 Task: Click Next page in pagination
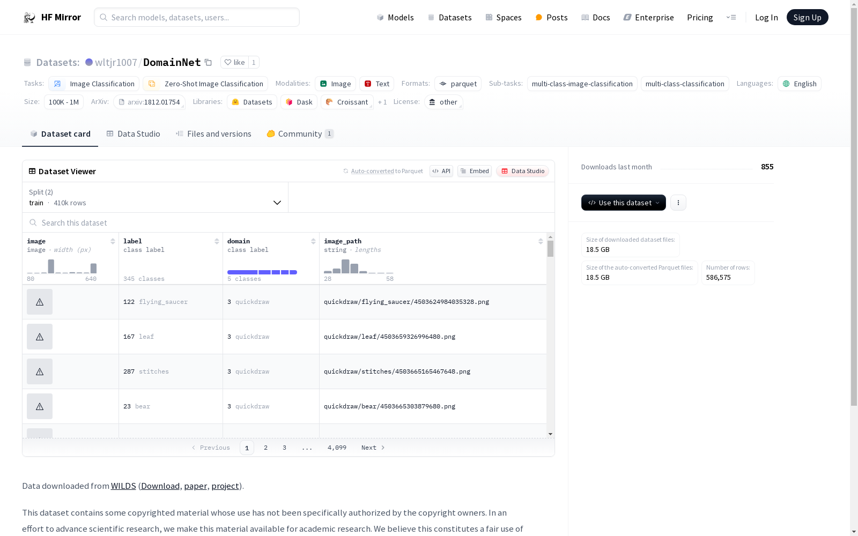click(373, 448)
